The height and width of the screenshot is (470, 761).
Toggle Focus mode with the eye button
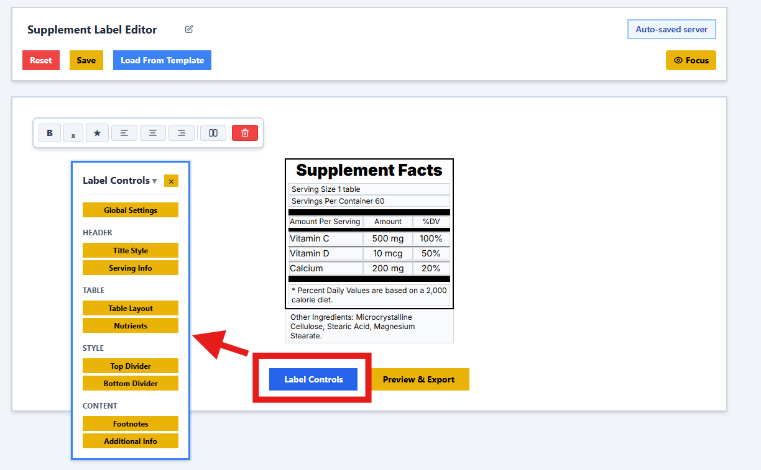coord(691,60)
